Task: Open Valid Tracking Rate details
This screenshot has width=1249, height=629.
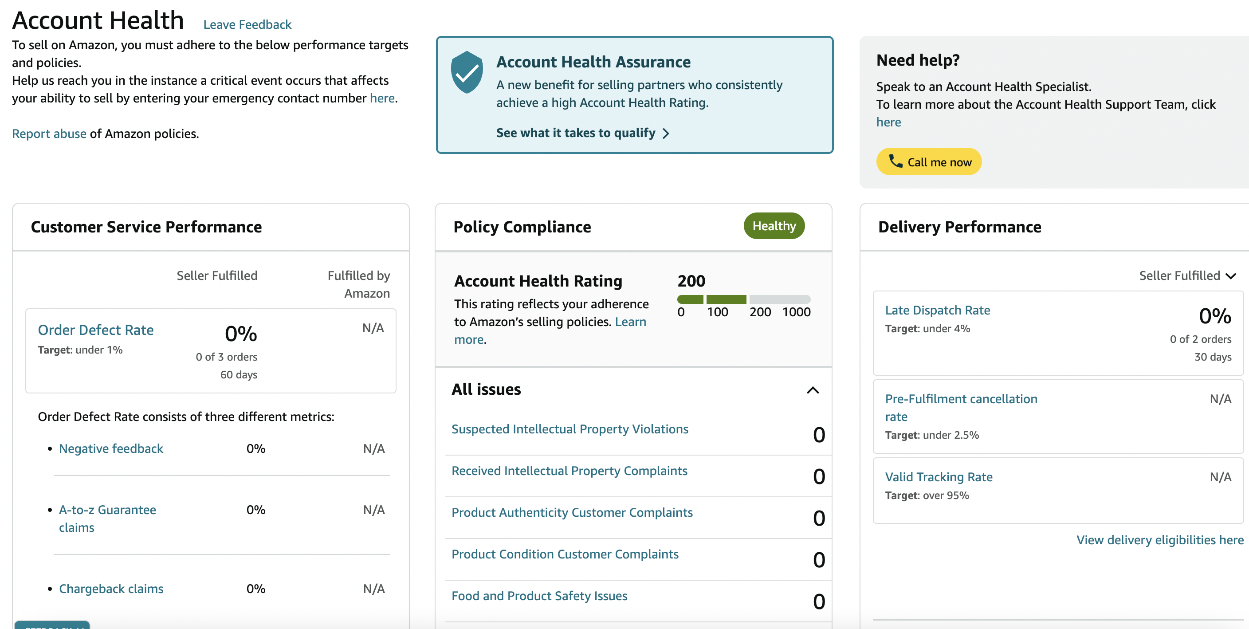Action: click(x=939, y=477)
